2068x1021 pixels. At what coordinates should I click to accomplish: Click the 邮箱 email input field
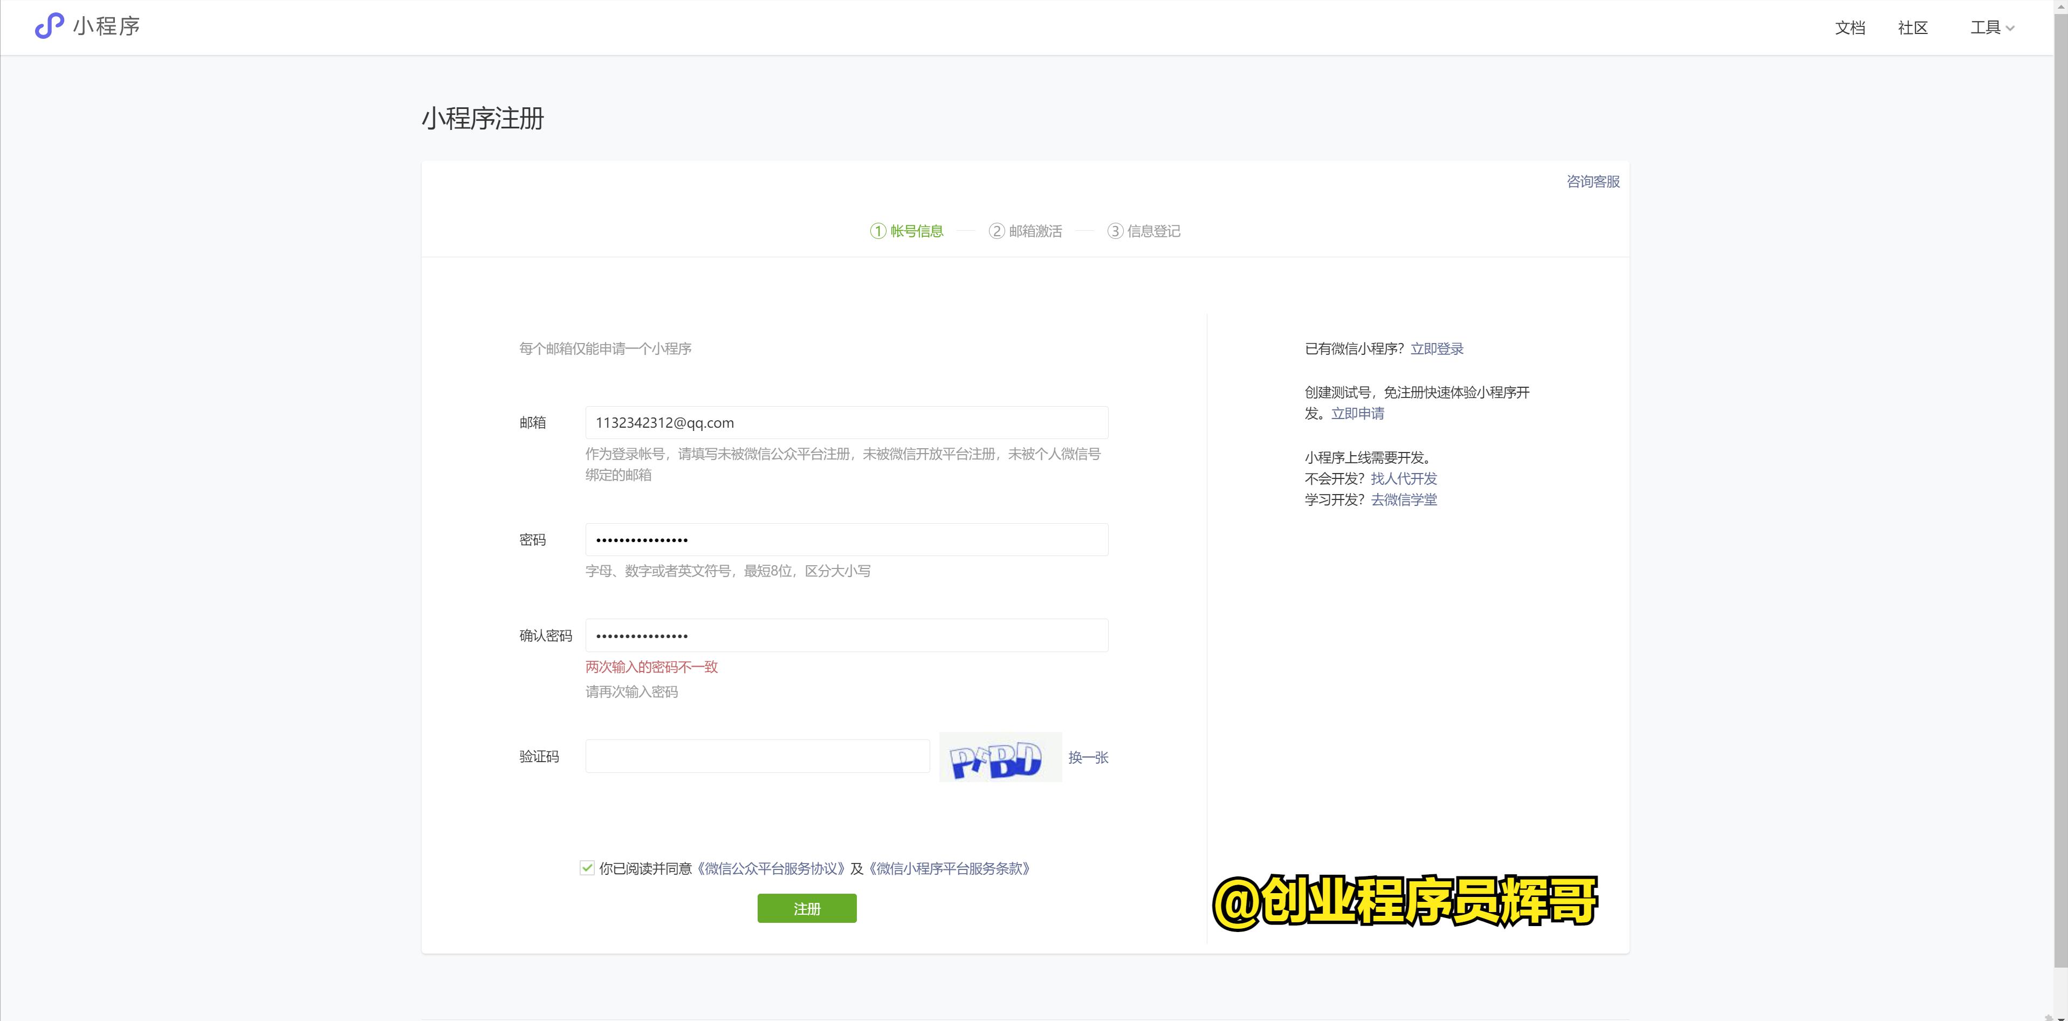click(846, 422)
